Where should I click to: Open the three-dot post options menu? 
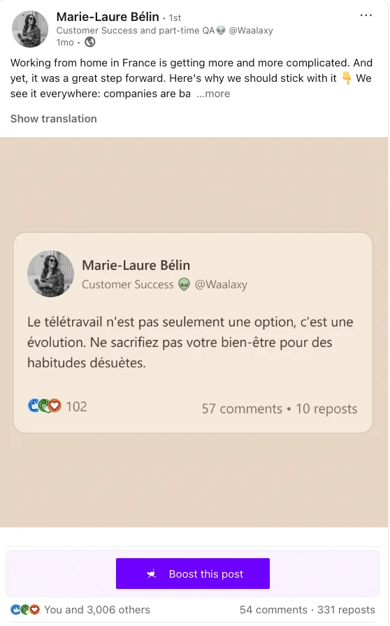[x=366, y=15]
